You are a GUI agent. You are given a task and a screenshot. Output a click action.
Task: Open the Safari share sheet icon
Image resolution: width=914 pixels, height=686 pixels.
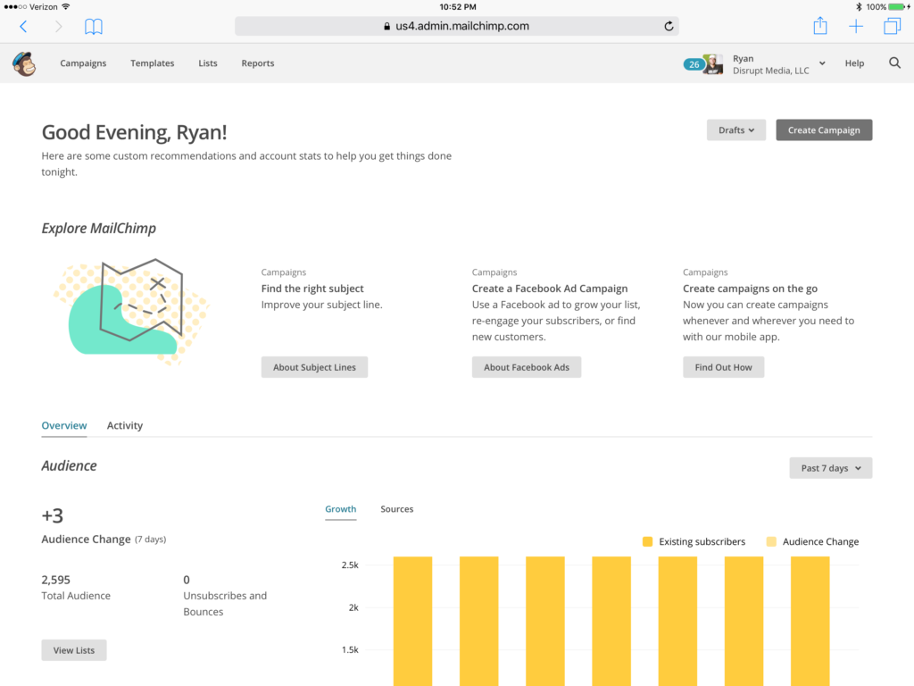[x=820, y=26]
